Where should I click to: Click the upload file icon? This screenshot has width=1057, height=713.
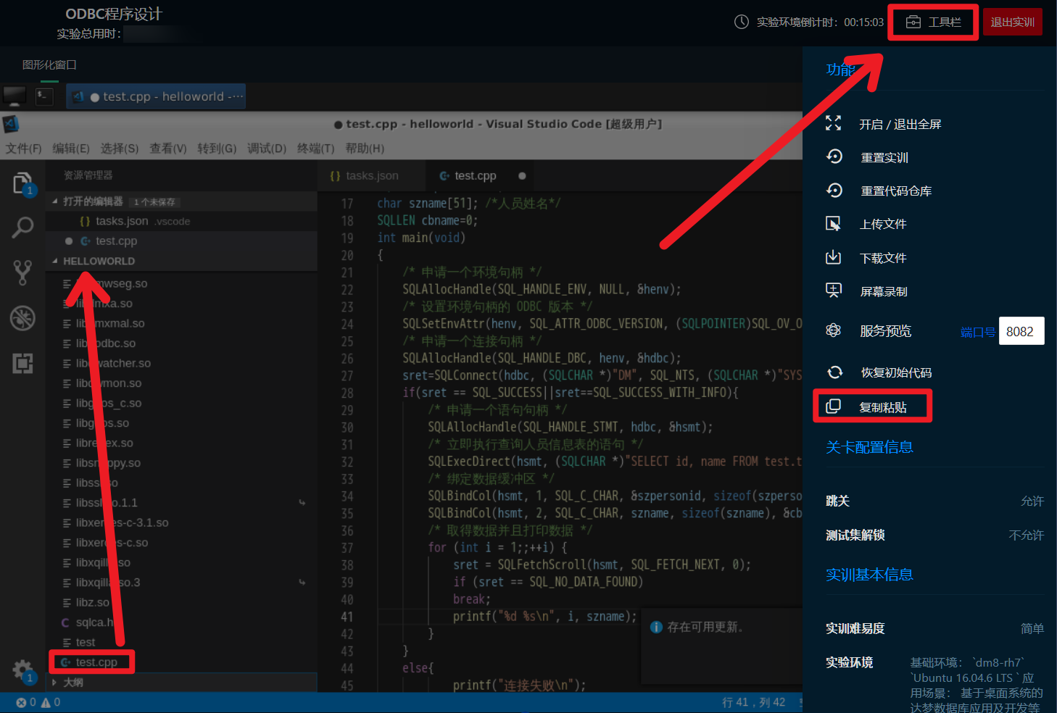pyautogui.click(x=834, y=224)
